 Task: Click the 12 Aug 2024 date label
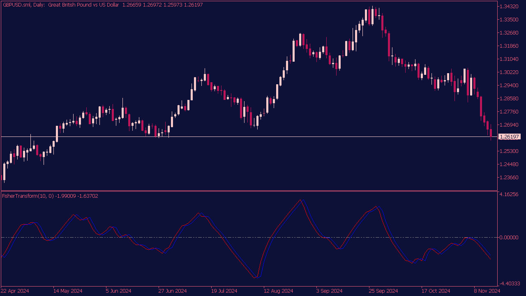[278, 291]
